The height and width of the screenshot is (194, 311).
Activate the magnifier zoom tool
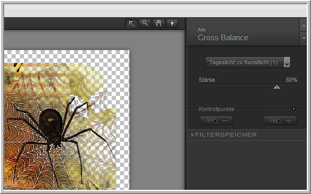(145, 24)
